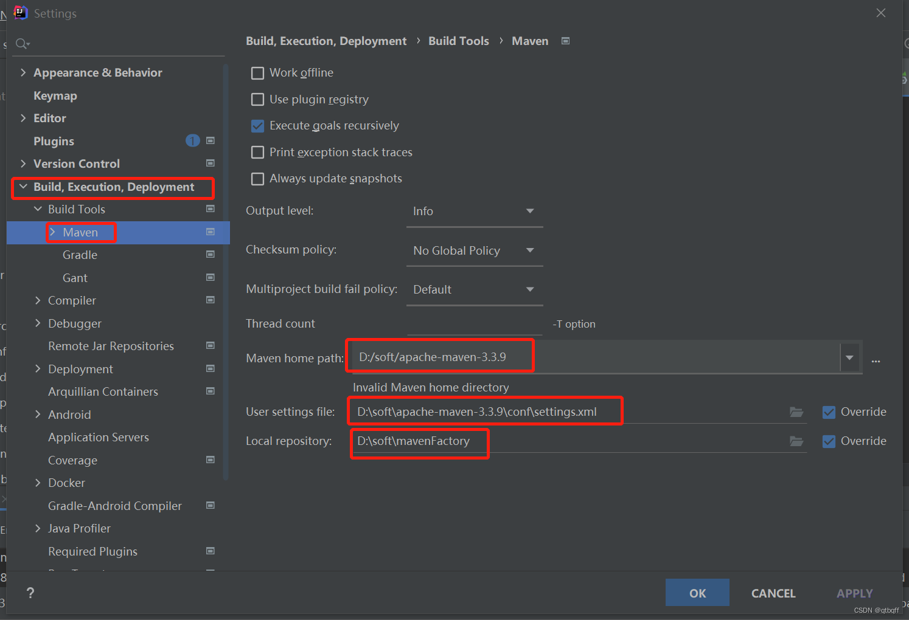Image resolution: width=909 pixels, height=620 pixels.
Task: Expand the Maven node chevron
Action: [52, 232]
